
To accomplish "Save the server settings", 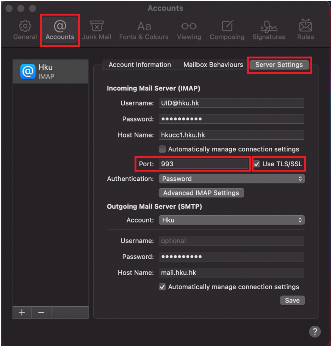I will click(x=292, y=300).
